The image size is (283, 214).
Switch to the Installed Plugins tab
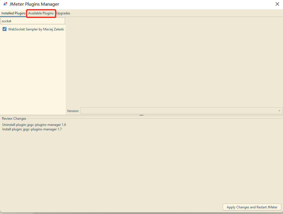(x=13, y=13)
